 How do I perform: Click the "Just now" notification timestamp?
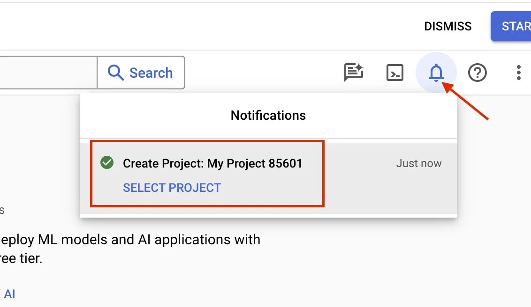418,163
